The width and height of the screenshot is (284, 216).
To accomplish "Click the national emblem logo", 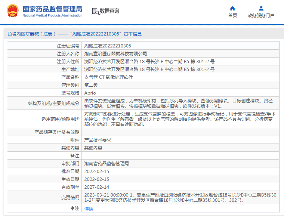I will click(x=12, y=11).
